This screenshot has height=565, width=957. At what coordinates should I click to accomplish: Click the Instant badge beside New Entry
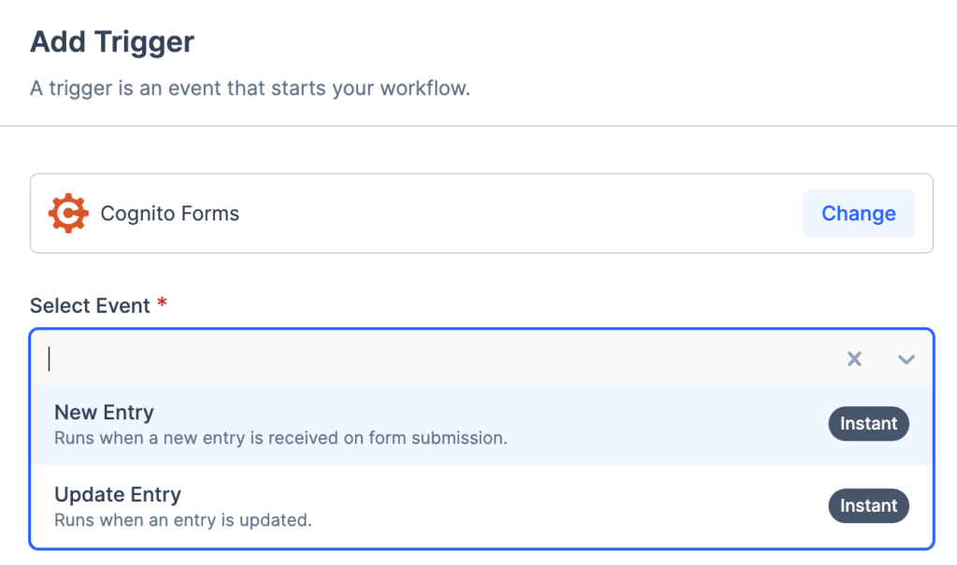[x=868, y=424]
